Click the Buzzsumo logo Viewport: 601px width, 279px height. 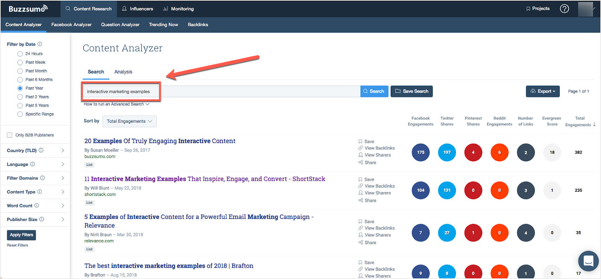point(28,9)
